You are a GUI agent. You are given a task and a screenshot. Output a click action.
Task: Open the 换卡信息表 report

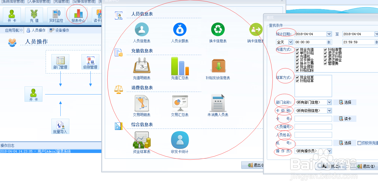tap(218, 33)
